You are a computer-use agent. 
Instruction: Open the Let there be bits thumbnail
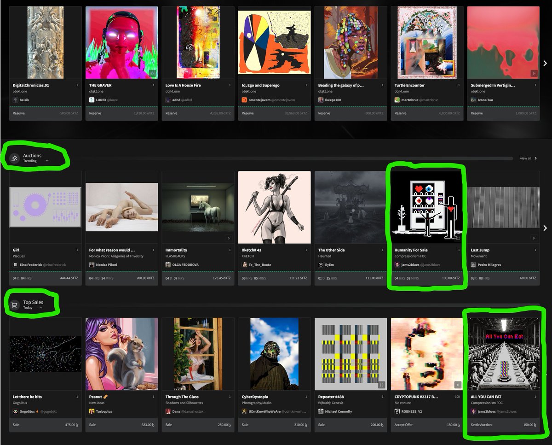pos(45,354)
